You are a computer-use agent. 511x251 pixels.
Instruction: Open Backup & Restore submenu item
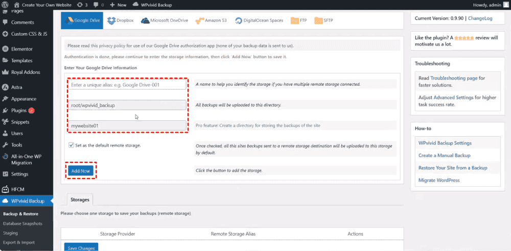20,214
